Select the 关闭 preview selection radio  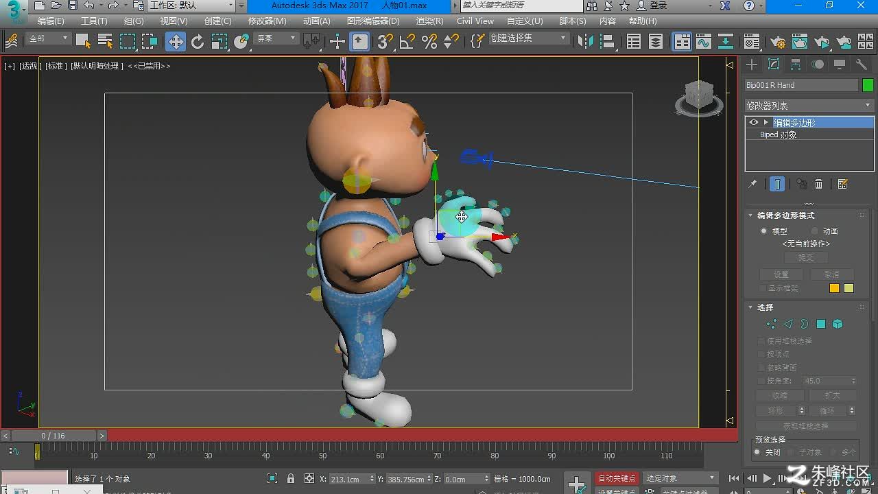[x=757, y=452]
